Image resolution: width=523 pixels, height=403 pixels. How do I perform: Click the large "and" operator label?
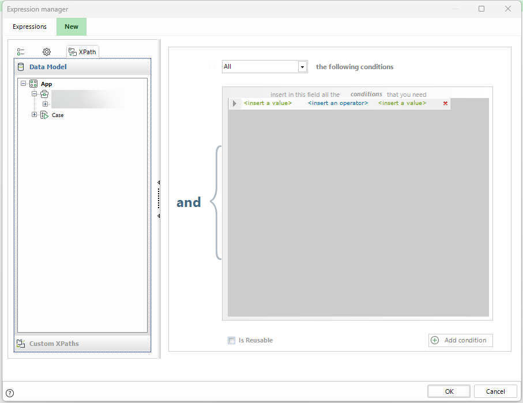click(x=189, y=202)
